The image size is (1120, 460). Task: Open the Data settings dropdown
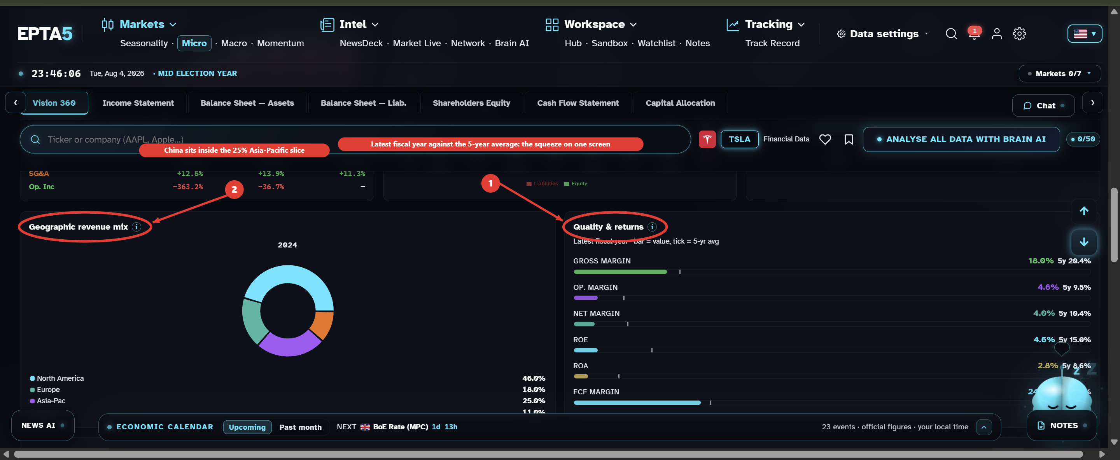click(x=882, y=34)
